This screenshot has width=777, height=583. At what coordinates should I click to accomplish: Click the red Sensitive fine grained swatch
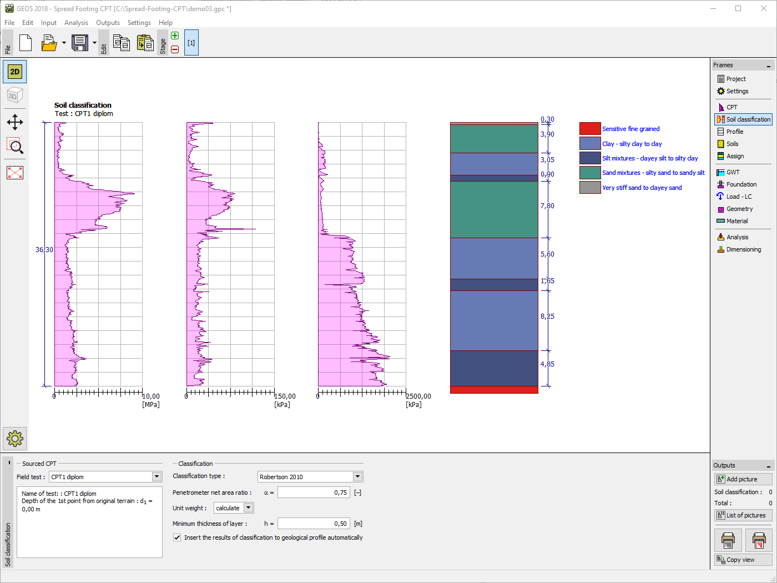click(590, 129)
